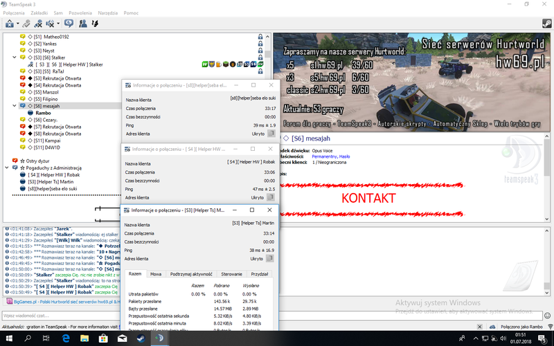Click the channel tree scroll-up arrow
Image resolution: width=554 pixels, height=346 pixels.
(267, 37)
